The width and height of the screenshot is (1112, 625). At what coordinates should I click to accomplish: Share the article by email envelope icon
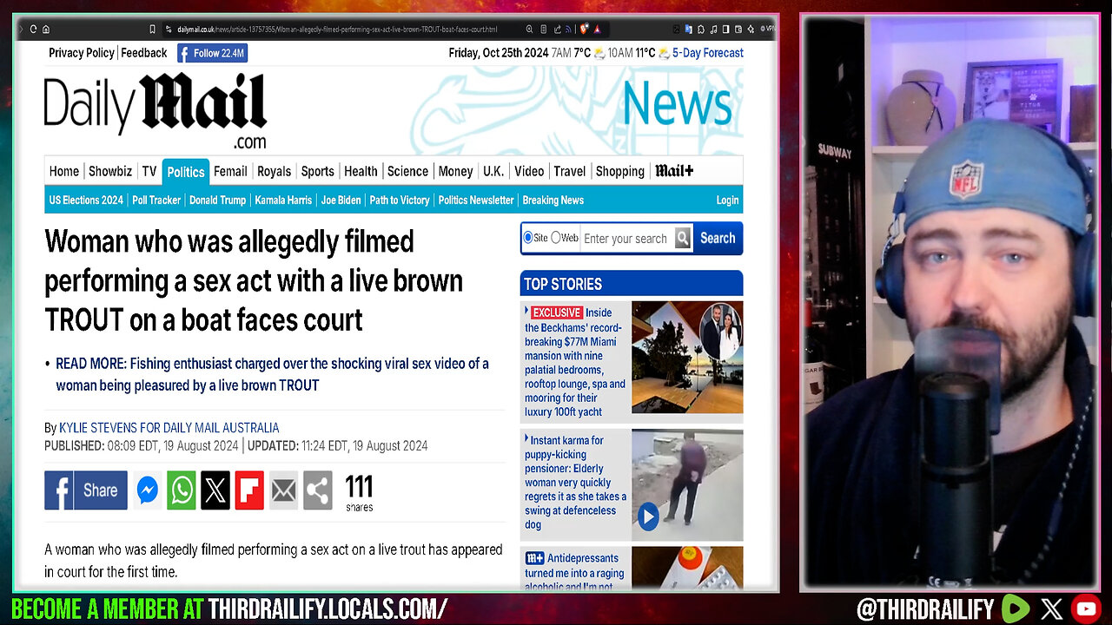(x=283, y=490)
